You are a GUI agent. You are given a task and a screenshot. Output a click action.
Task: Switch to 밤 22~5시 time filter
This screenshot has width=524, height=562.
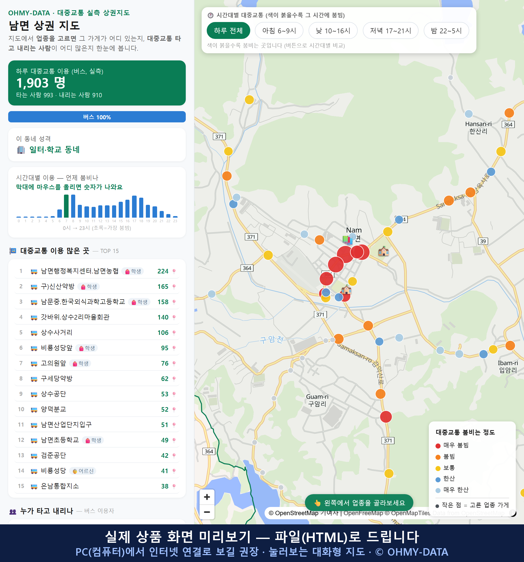pos(446,30)
